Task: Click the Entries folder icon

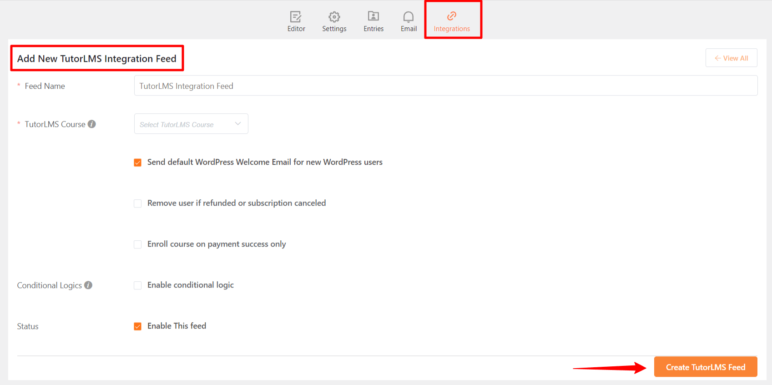Action: (373, 16)
